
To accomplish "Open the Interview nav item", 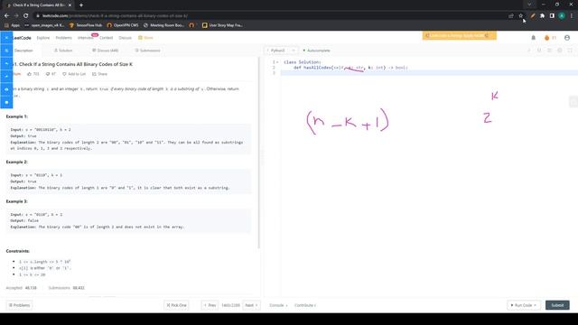I will point(86,38).
